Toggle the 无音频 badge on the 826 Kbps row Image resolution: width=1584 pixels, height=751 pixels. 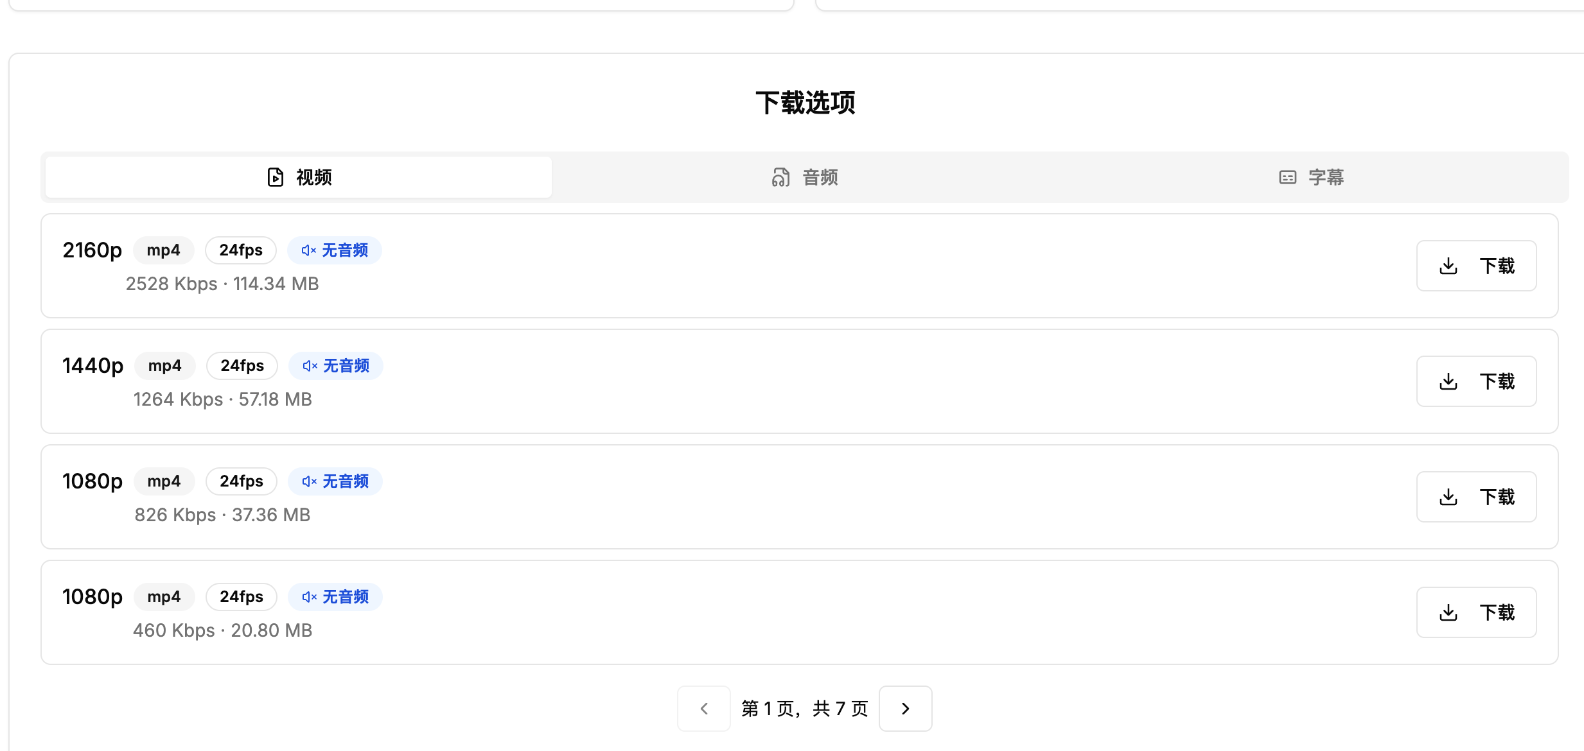(335, 481)
